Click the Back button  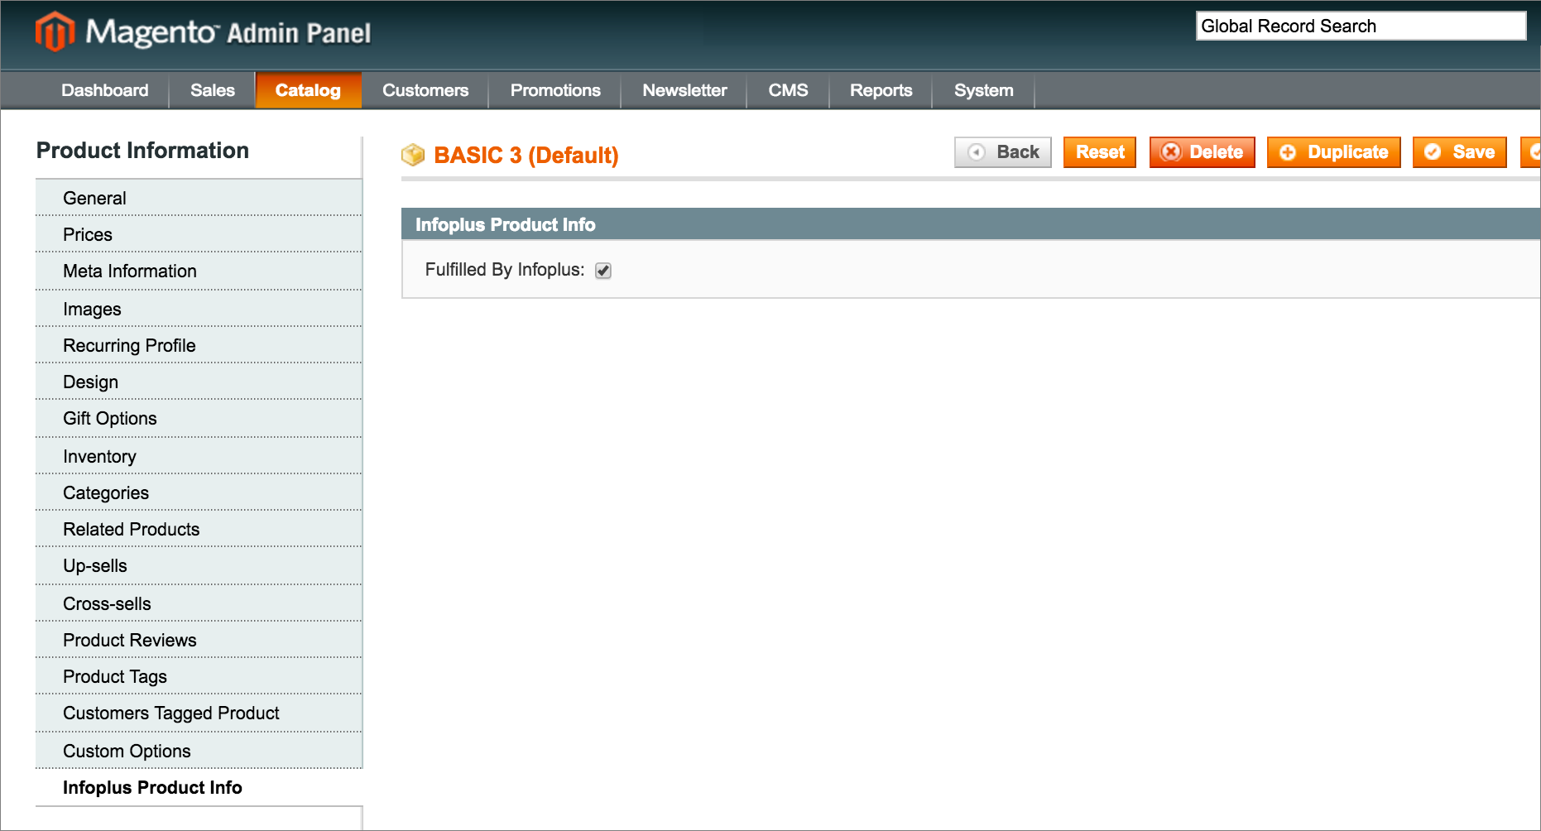click(1003, 152)
